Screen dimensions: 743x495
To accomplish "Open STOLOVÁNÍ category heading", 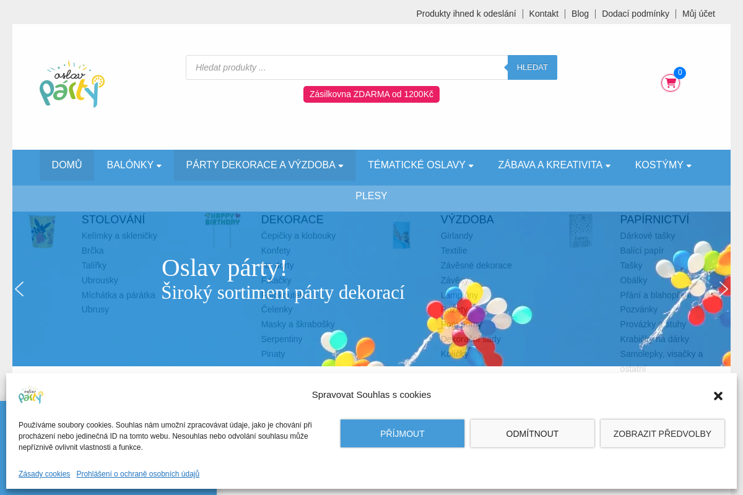I will (113, 220).
